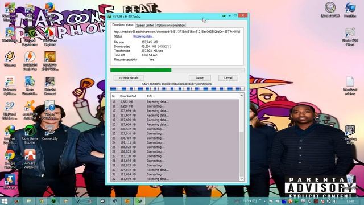Click the 'Info' column header
The image size is (364, 205).
(x=150, y=96)
